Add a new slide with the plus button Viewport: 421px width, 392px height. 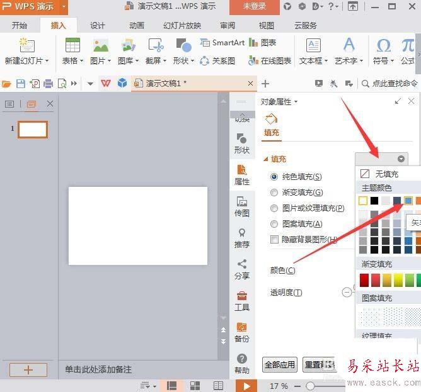pos(28,370)
